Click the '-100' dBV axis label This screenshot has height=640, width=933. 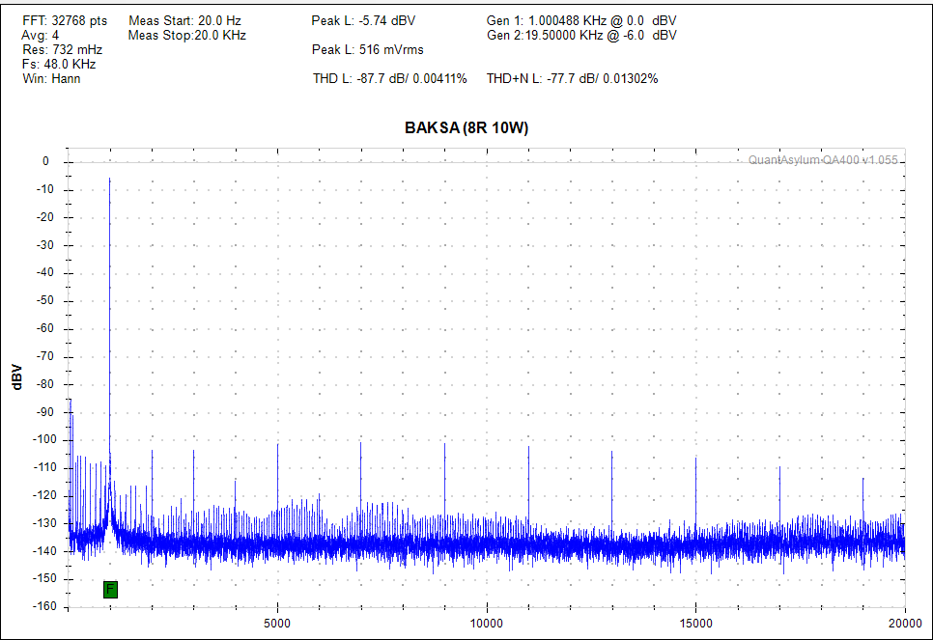click(44, 439)
